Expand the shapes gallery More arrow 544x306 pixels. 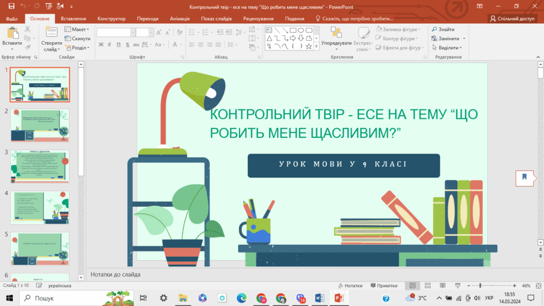tap(316, 46)
